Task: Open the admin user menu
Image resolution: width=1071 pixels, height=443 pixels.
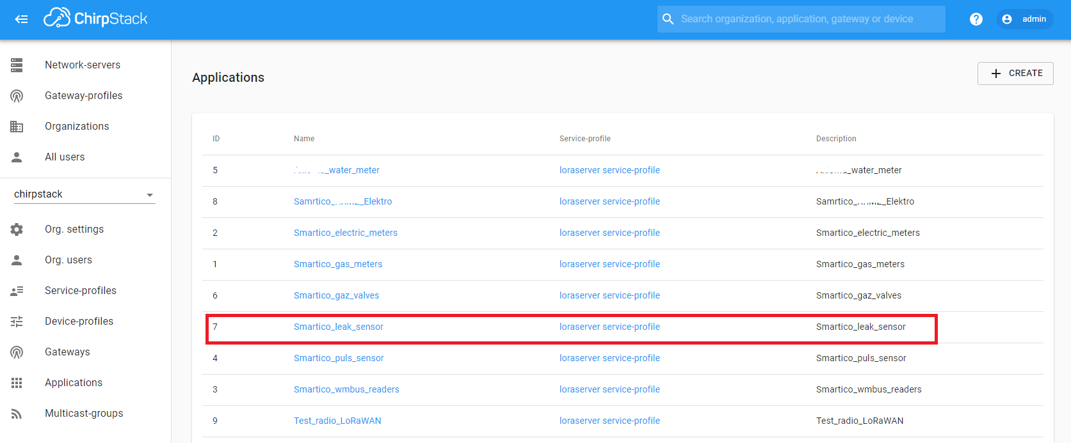Action: tap(1024, 19)
